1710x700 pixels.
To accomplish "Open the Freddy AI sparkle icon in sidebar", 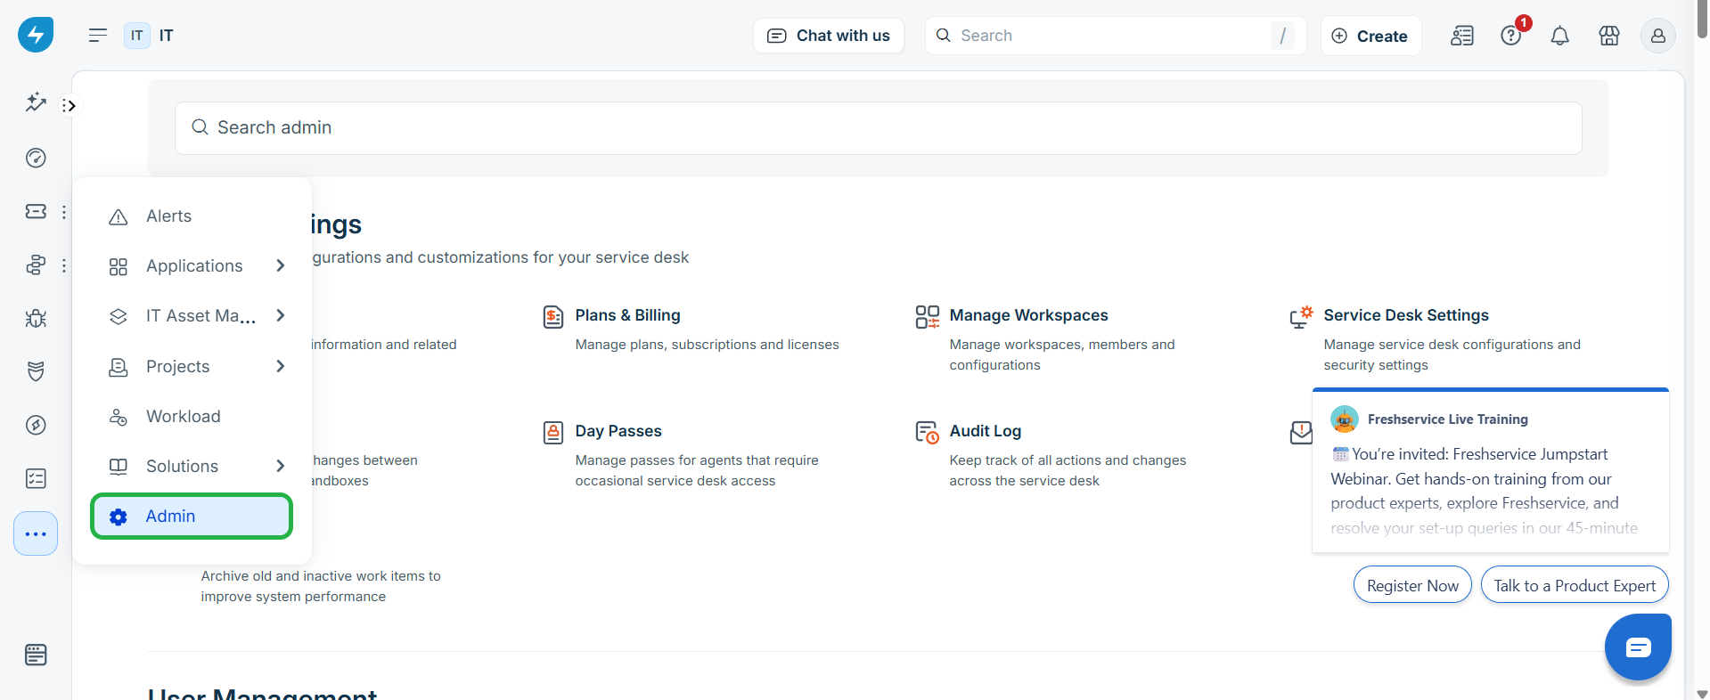I will 36,102.
